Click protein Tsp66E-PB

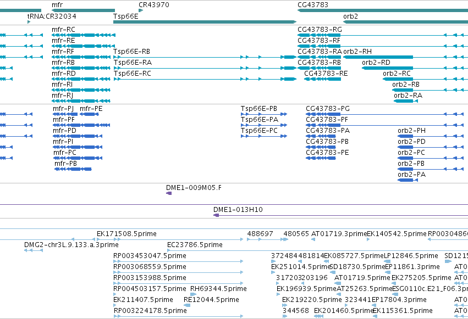(x=264, y=114)
